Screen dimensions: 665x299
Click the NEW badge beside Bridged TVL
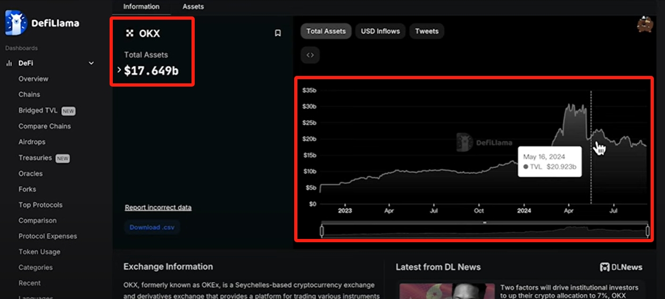[68, 111]
